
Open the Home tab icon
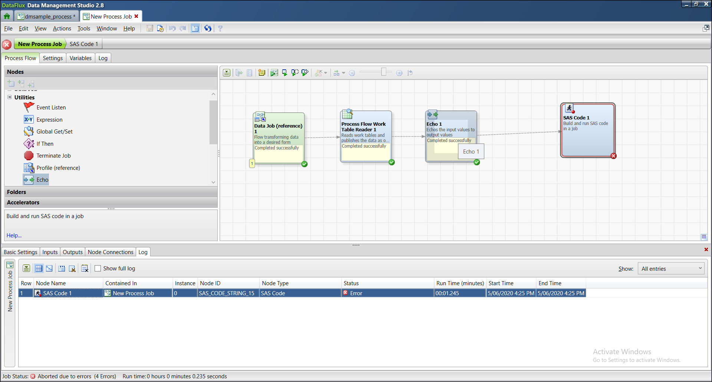pyautogui.click(x=7, y=16)
